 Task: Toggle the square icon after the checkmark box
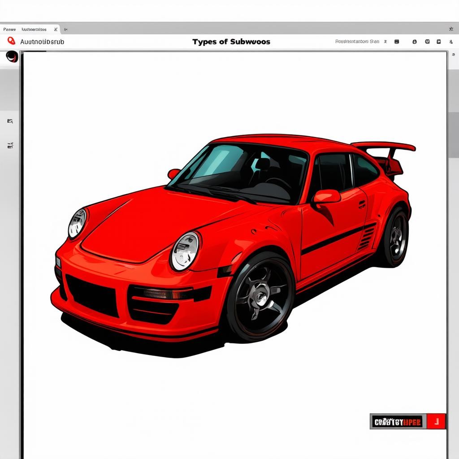pyautogui.click(x=439, y=42)
